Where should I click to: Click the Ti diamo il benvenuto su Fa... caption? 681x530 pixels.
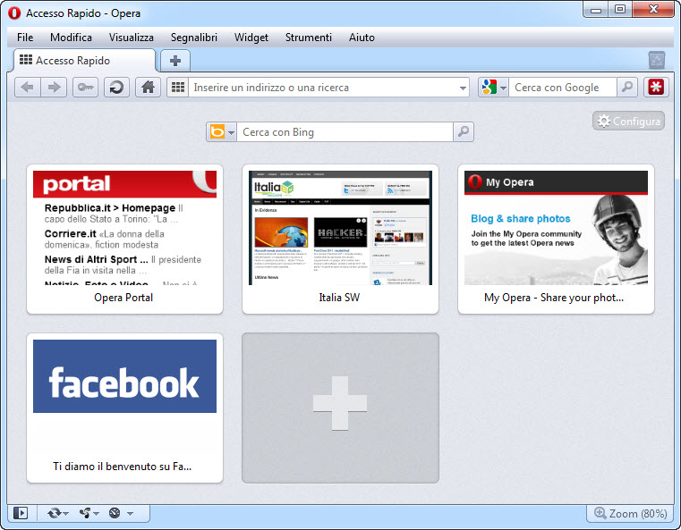(x=122, y=467)
